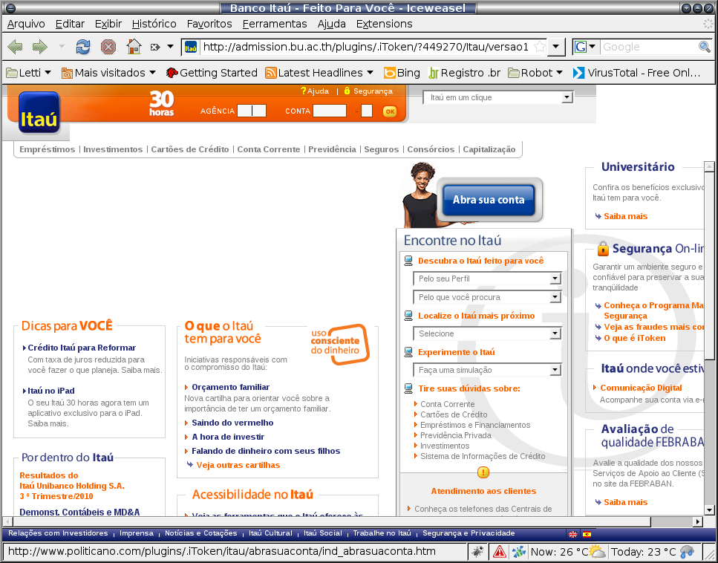
Task: Go back with the green left arrow
Action: [16, 47]
